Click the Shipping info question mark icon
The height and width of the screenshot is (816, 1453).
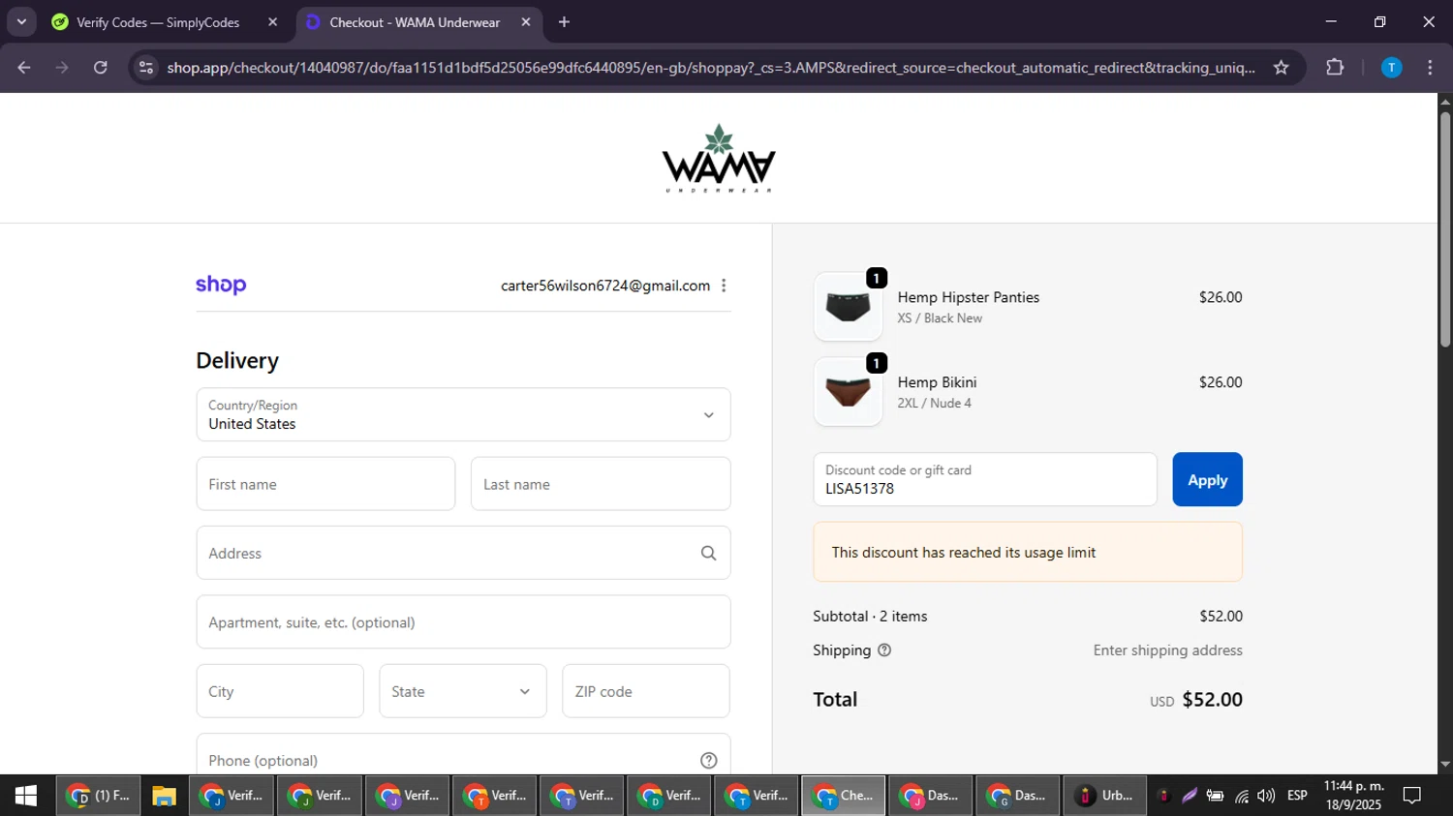point(884,650)
